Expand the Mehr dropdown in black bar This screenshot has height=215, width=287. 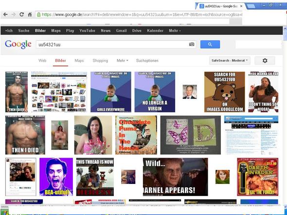coord(175,31)
